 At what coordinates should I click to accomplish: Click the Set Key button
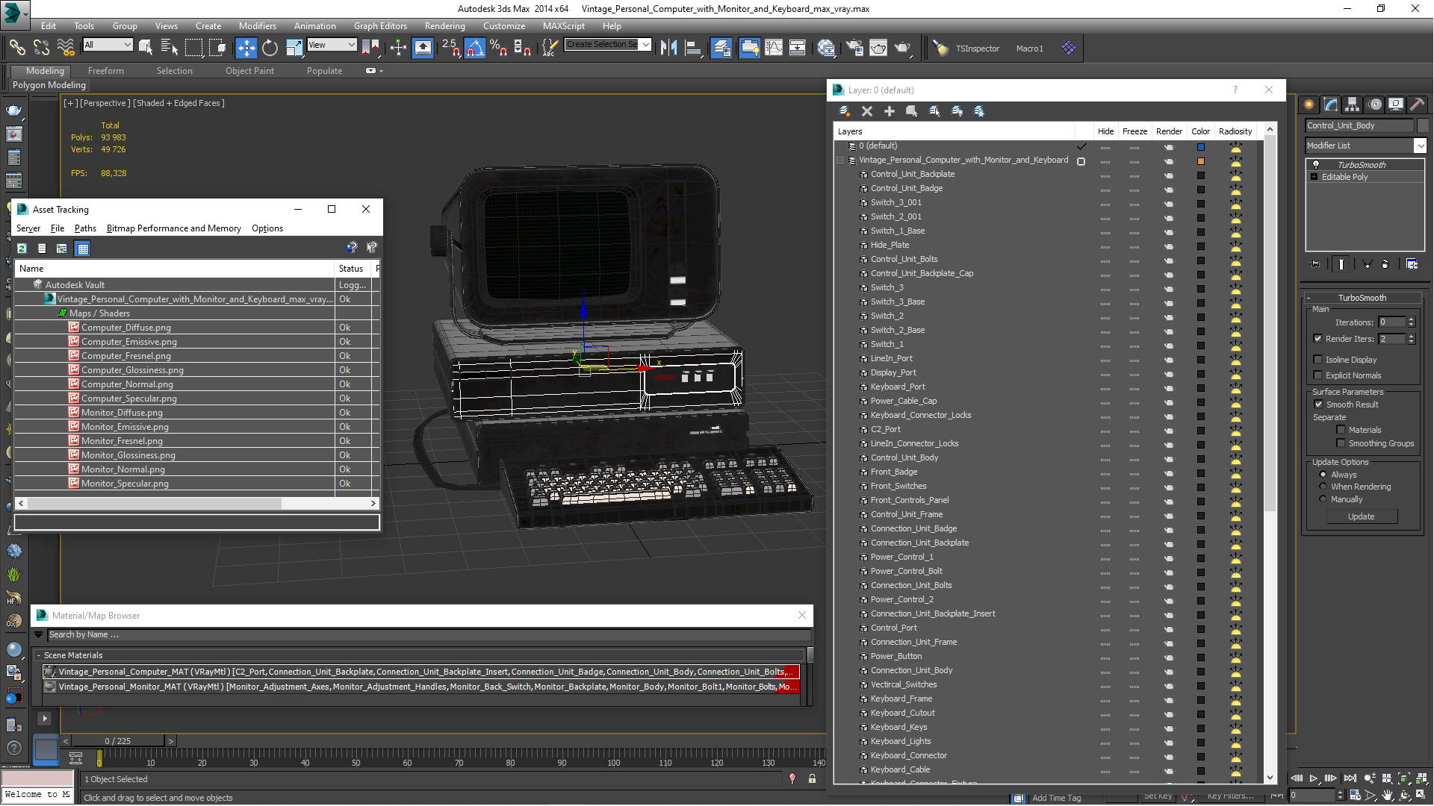tap(1158, 796)
